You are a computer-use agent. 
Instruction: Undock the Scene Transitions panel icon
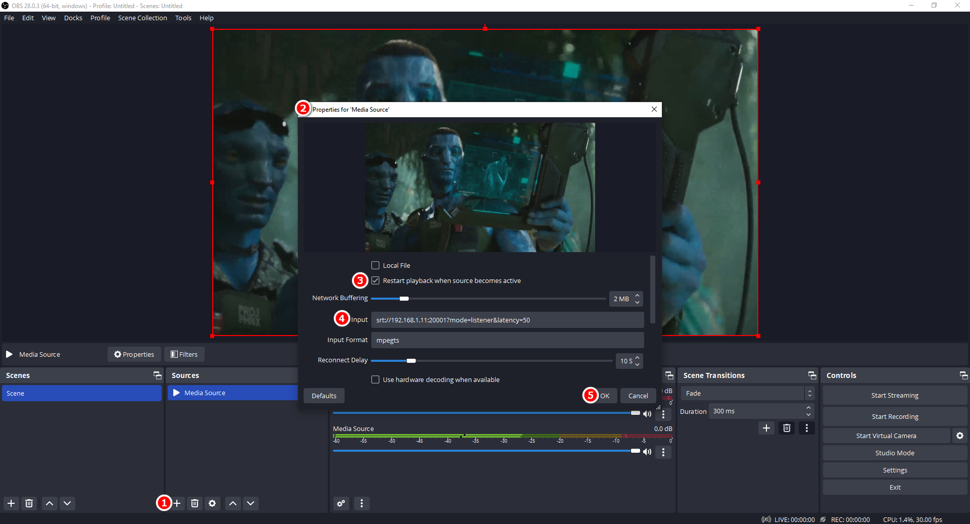[812, 375]
